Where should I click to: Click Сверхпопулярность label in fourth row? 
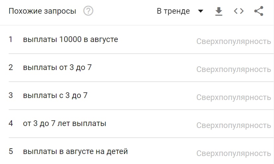tap(233, 125)
